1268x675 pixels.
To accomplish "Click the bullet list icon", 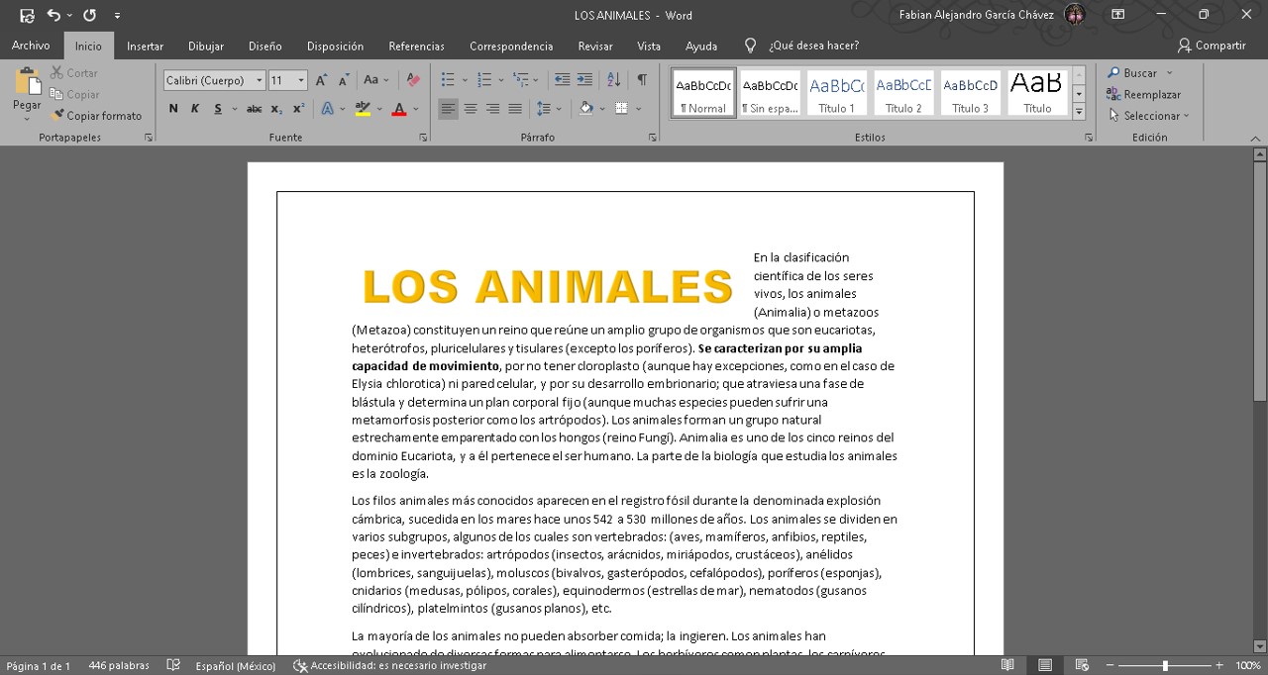I will point(448,80).
